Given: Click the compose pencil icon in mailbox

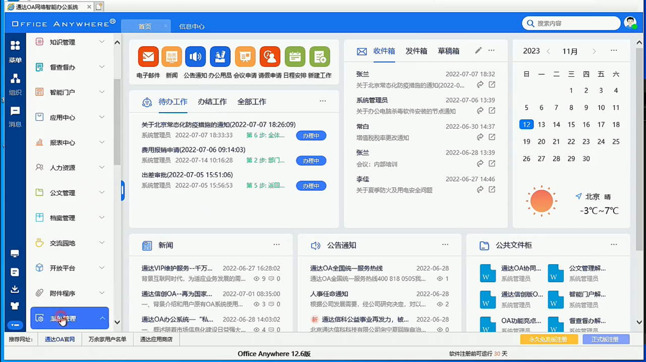Looking at the screenshot, I should (x=478, y=50).
